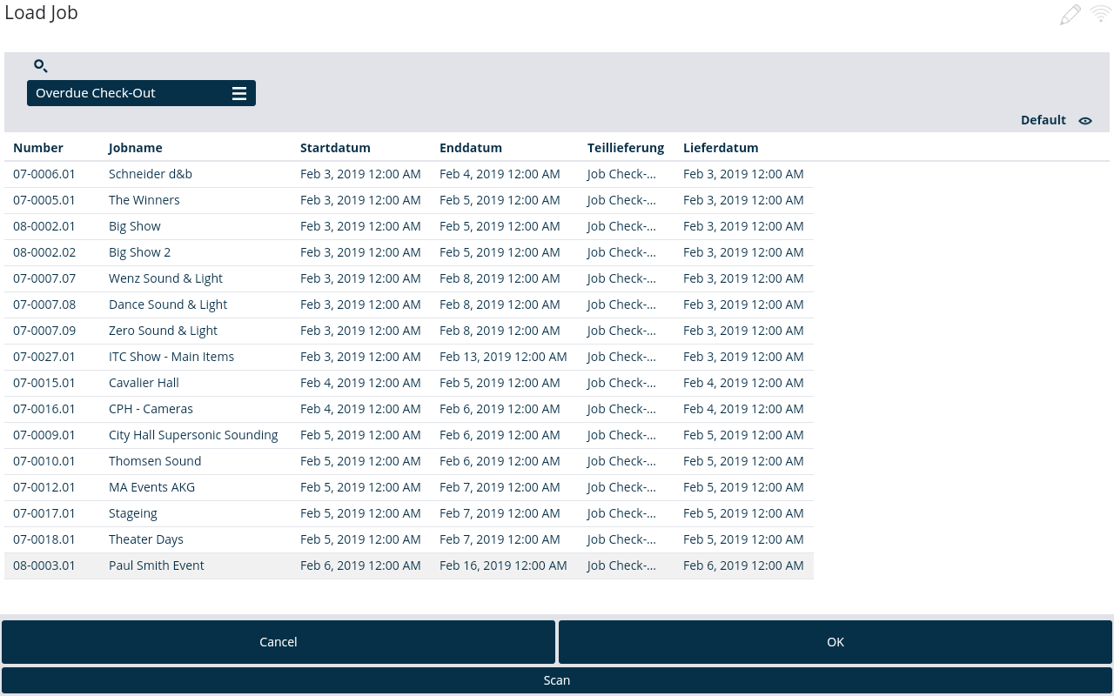Click the wireless signal status icon
Screen dimensions: 1114x696
(1101, 14)
